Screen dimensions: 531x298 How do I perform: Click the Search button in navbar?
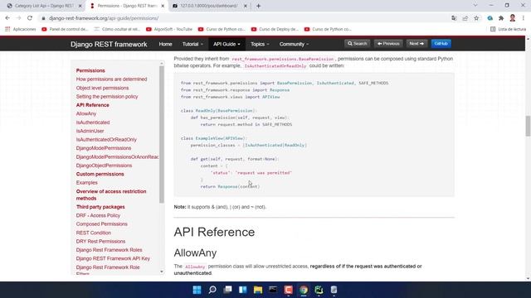(x=358, y=44)
